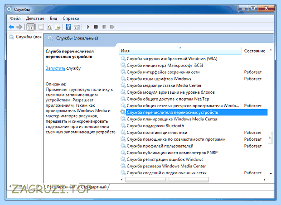The image size is (281, 205).
Task: Select Служба публикации имен компьютеров PNRP
Action: [172, 153]
